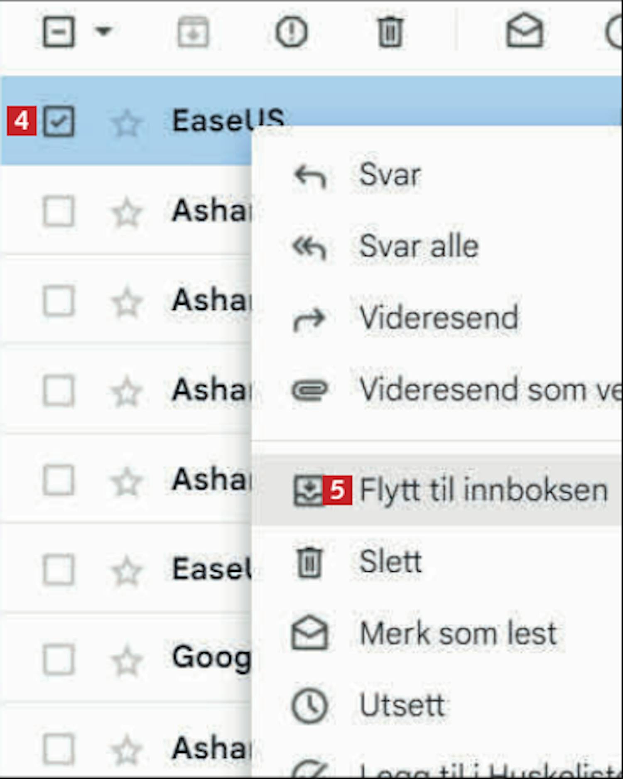Click the mark as read envelope toolbar icon

tap(525, 31)
